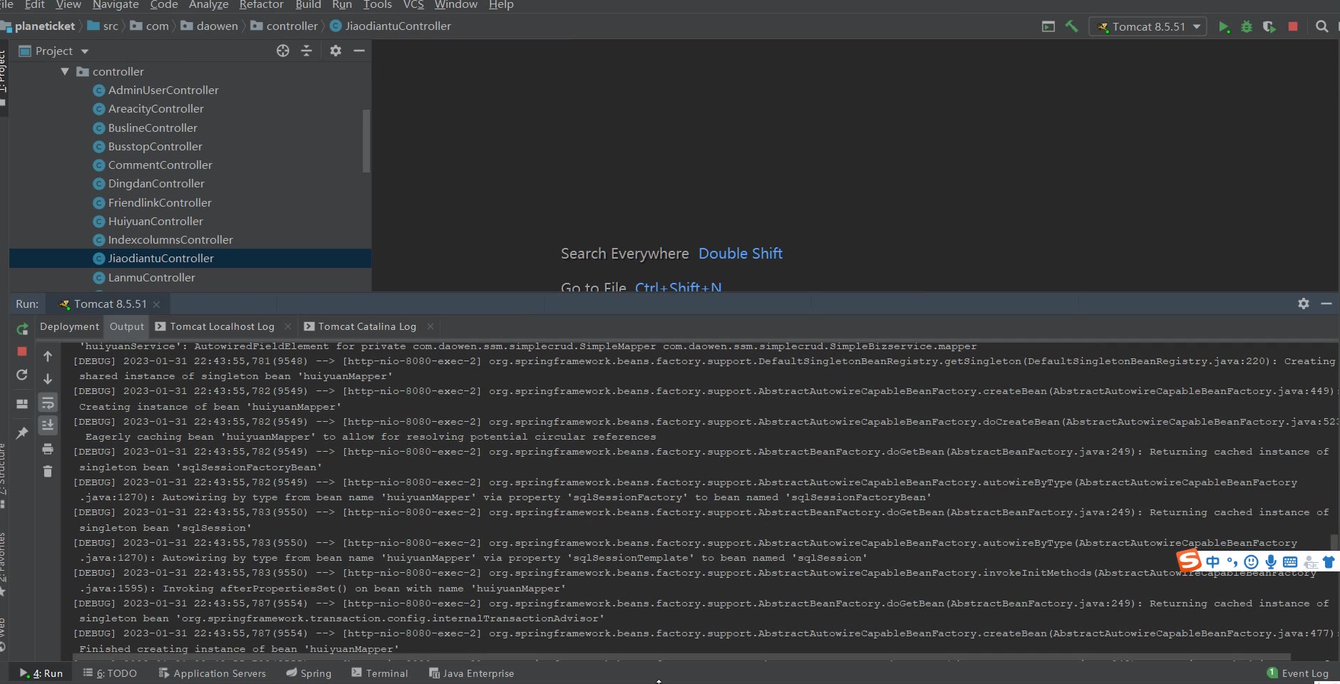Toggle pin tab in Run panel
The height and width of the screenshot is (684, 1340).
point(22,432)
